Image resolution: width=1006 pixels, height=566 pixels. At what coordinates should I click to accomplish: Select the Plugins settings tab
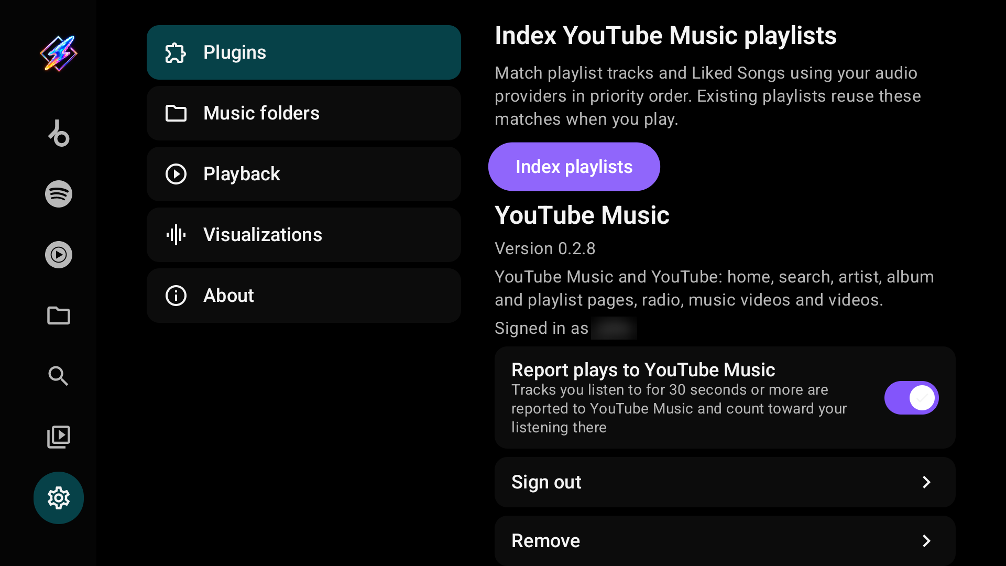point(304,52)
